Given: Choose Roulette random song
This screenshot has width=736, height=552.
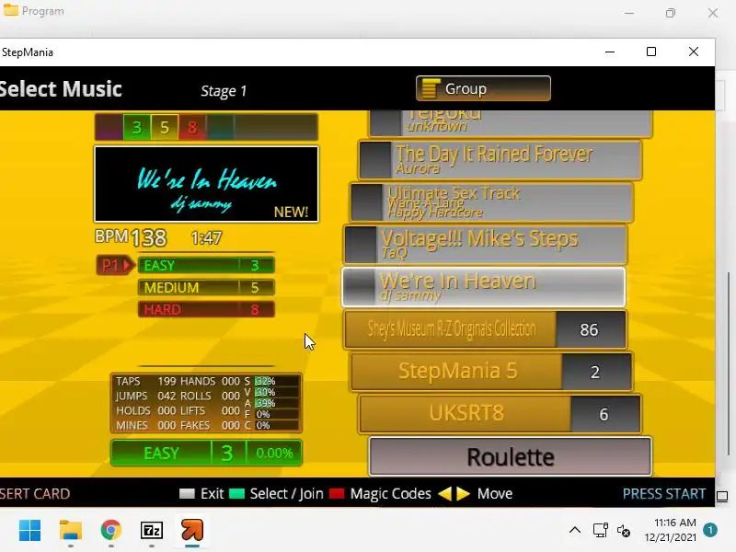Looking at the screenshot, I should (x=511, y=456).
